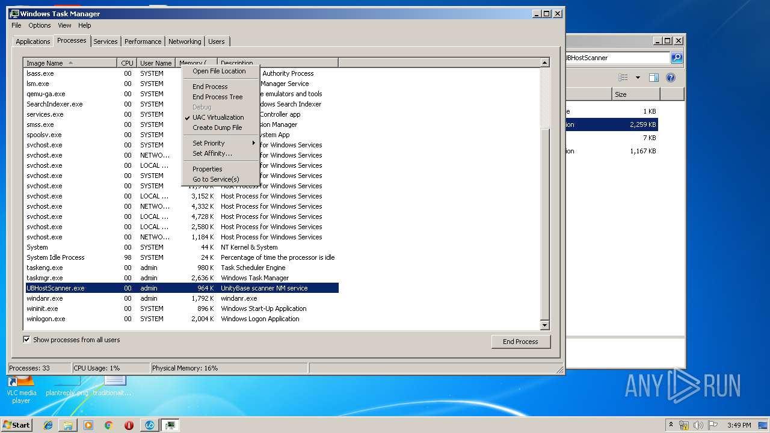This screenshot has width=770, height=433.
Task: Open the View menu
Action: [x=64, y=25]
